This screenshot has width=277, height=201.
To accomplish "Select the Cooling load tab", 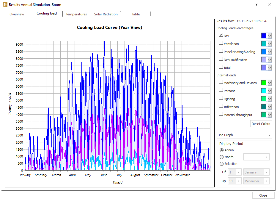I will (x=47, y=13).
